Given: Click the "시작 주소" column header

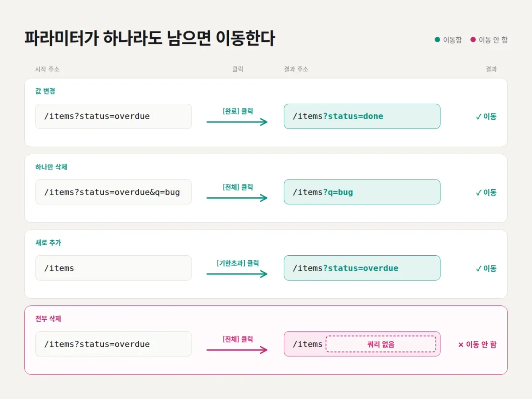Looking at the screenshot, I should (47, 69).
